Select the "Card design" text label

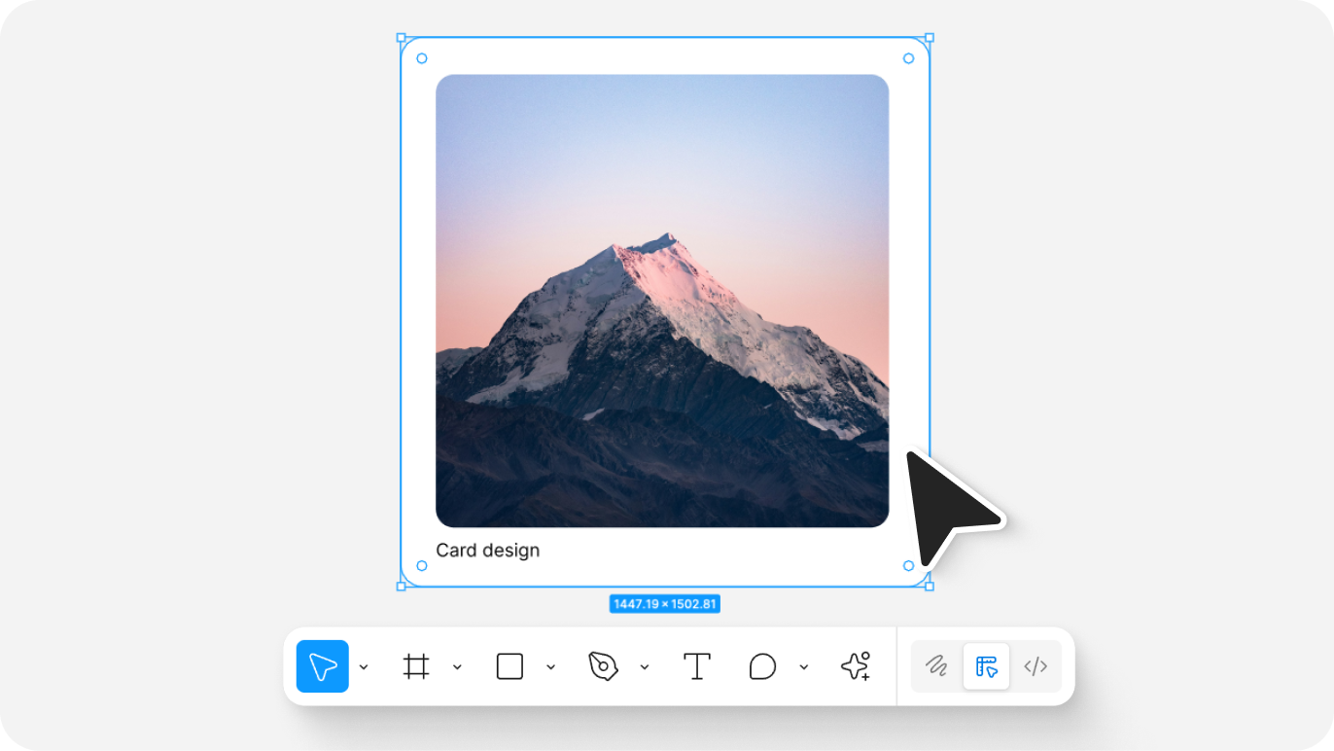[x=487, y=551]
